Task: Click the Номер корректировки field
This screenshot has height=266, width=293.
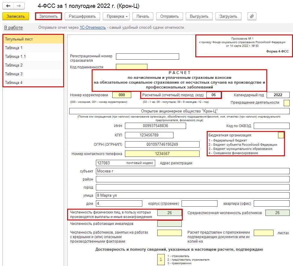Action: pos(122,95)
